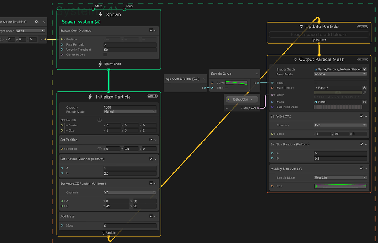Open the Blend Mode dropdown set to Additive
Image resolution: width=378 pixels, height=243 pixels.
click(340, 74)
